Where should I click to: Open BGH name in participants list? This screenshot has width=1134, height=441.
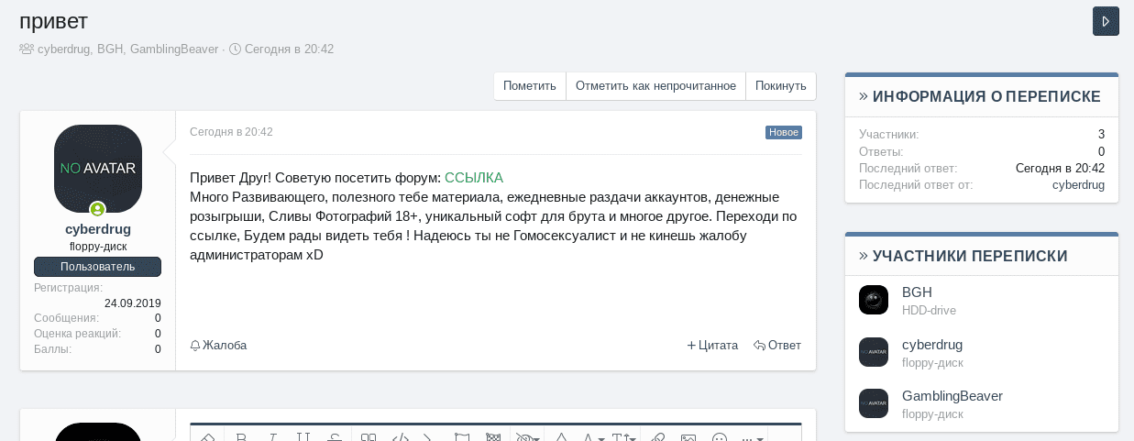[x=917, y=292]
